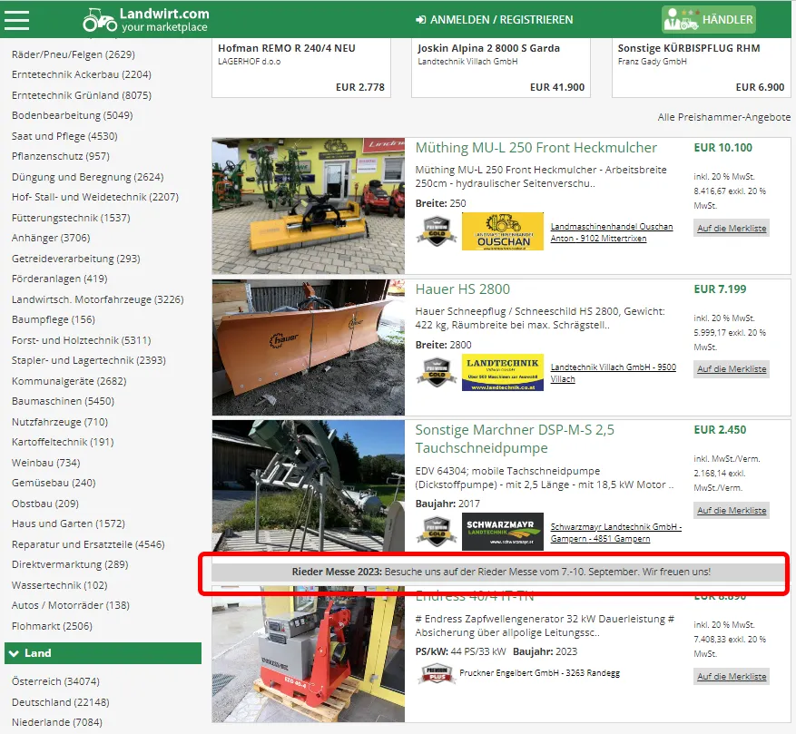Viewport: 796px width, 734px height.
Task: Select Weinbau category
Action: coord(45,463)
